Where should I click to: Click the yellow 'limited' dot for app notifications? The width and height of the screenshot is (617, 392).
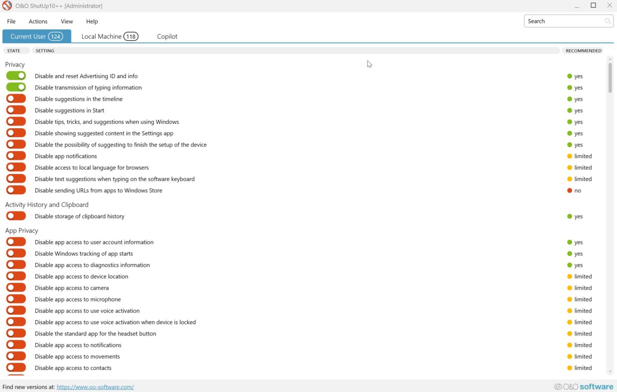[570, 156]
